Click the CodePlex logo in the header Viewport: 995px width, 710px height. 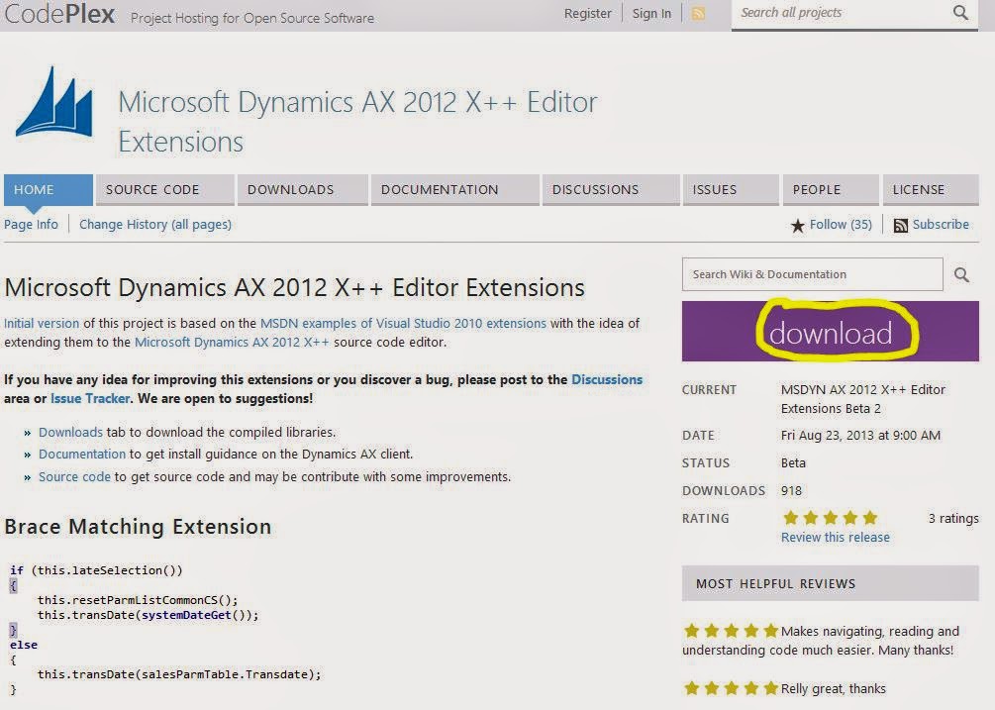57,14
